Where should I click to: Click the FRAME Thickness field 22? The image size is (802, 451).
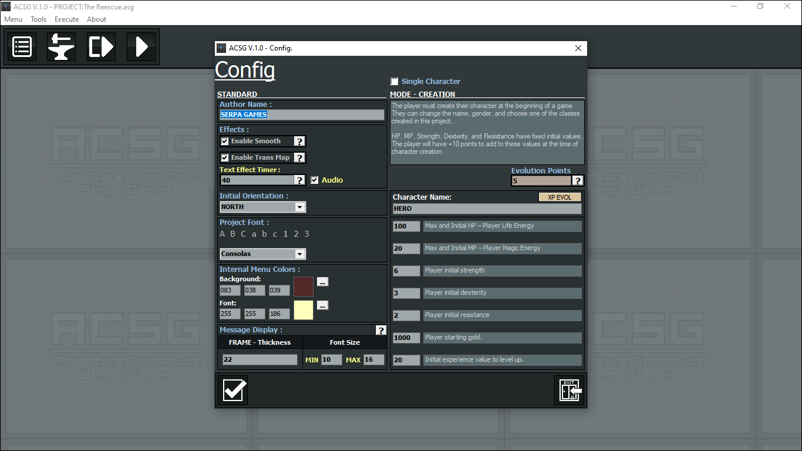point(260,359)
